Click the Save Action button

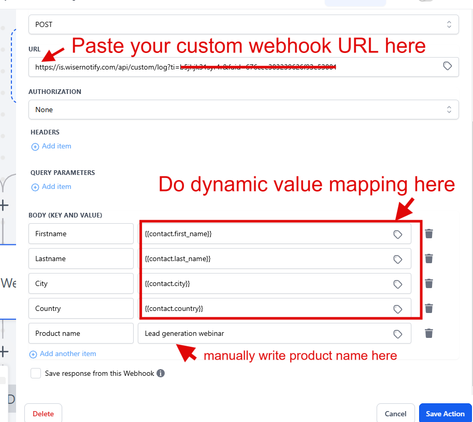(x=445, y=414)
